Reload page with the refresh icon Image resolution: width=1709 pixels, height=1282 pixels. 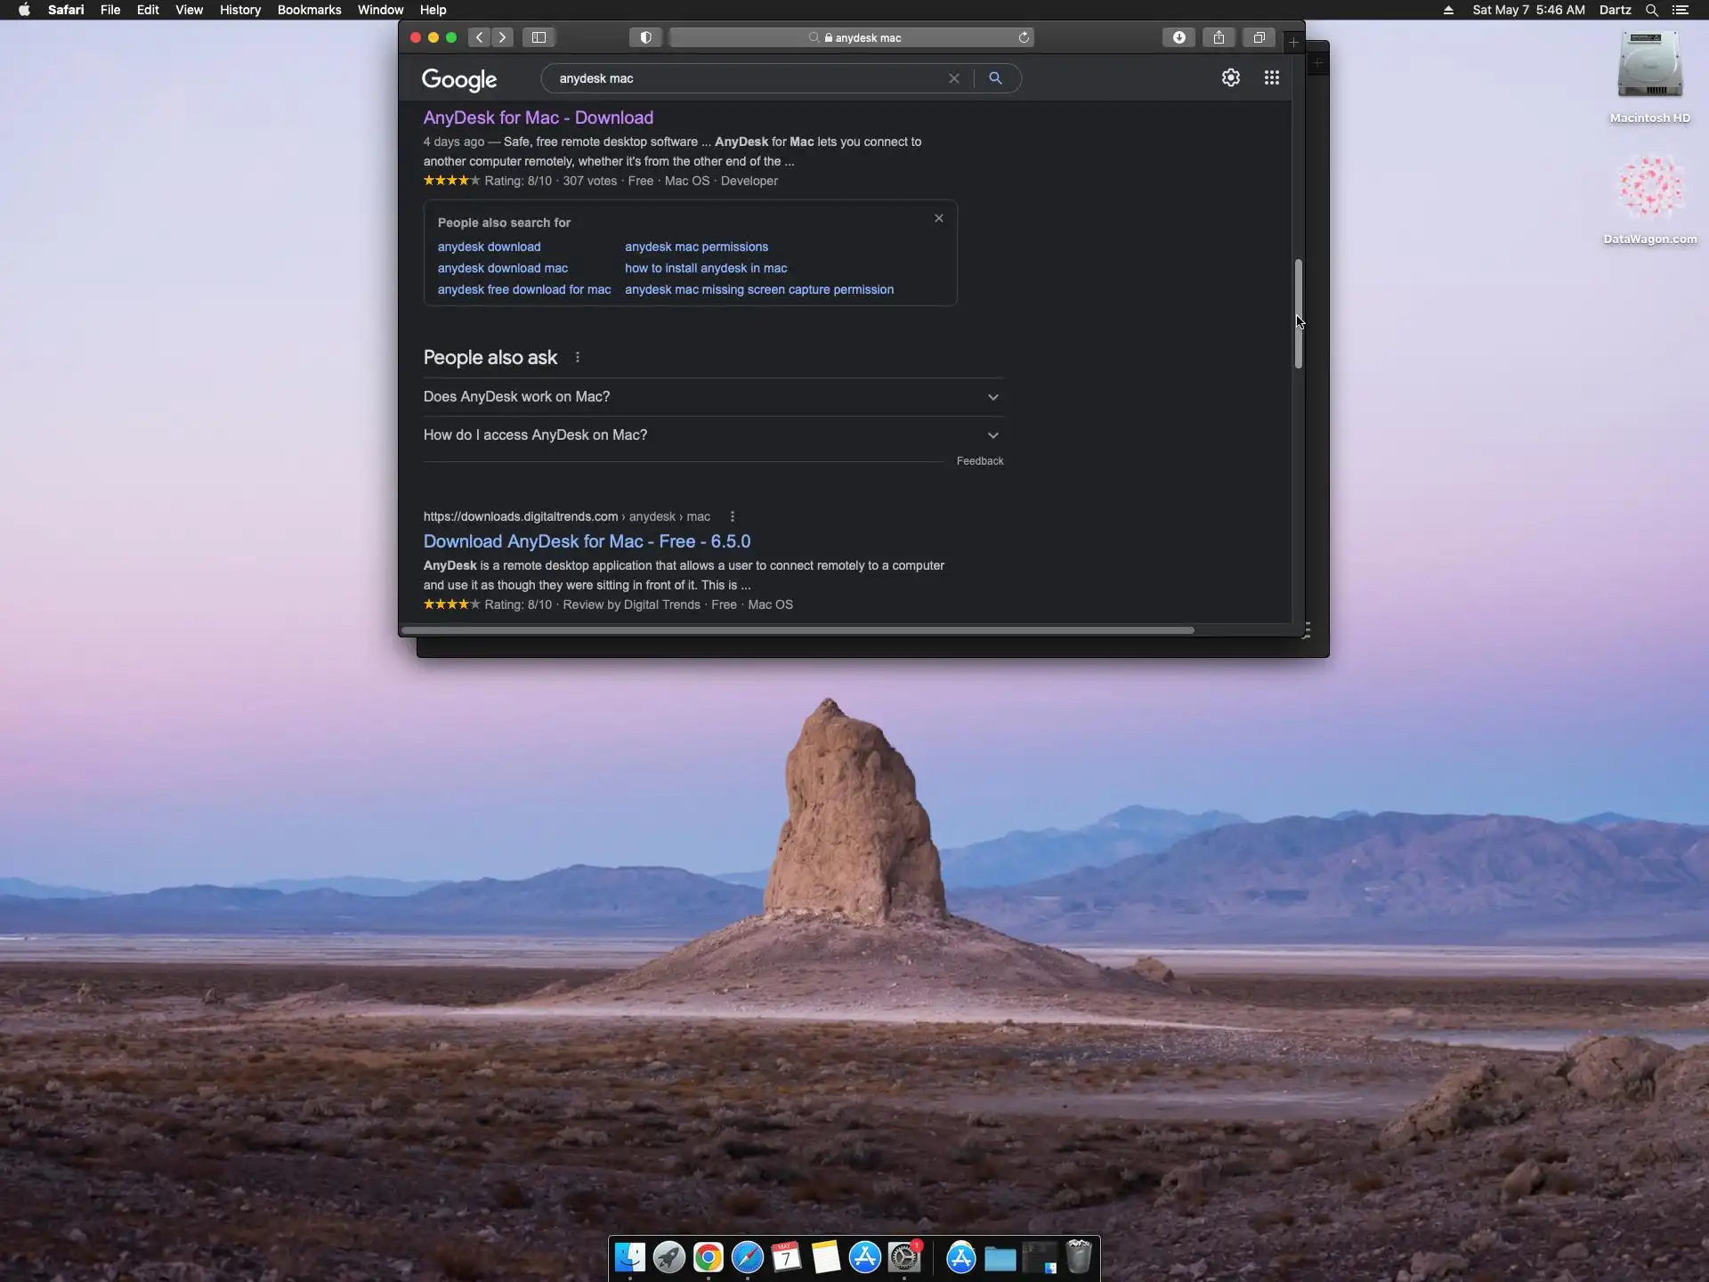(x=1024, y=37)
